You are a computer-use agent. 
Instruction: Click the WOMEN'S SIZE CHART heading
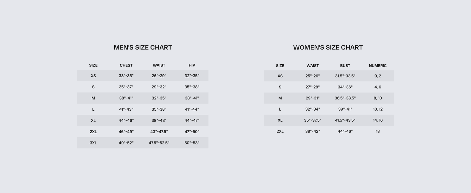328,48
